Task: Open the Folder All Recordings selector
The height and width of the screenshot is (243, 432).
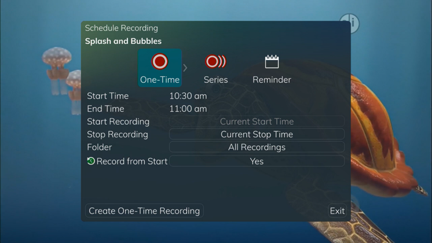Action: coord(257,147)
